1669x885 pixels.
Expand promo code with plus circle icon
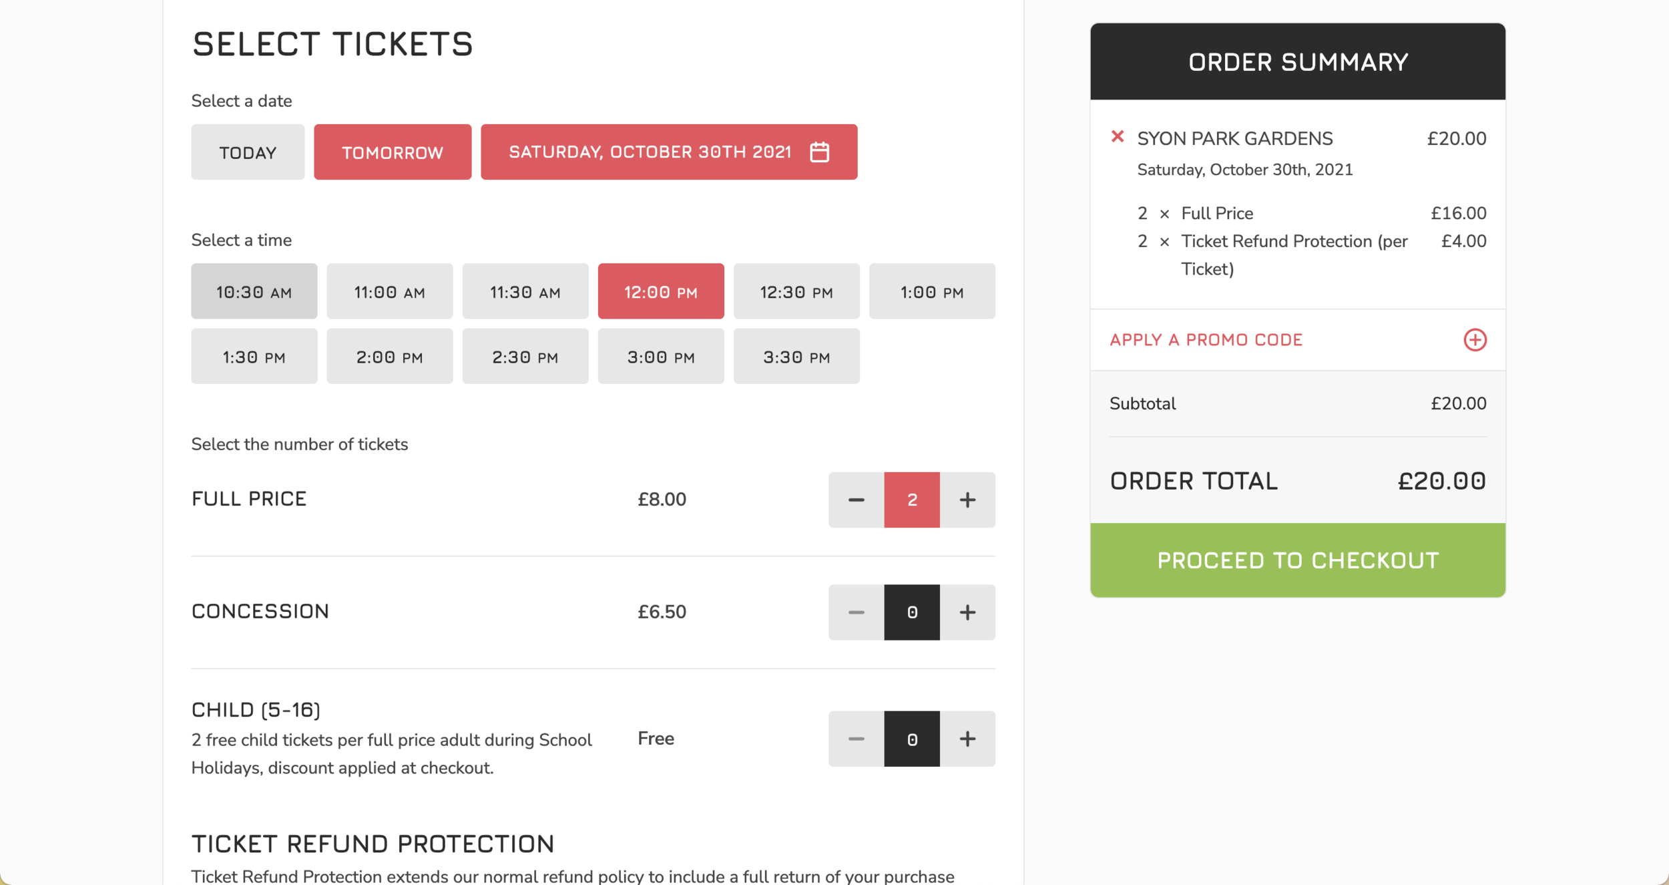coord(1475,340)
